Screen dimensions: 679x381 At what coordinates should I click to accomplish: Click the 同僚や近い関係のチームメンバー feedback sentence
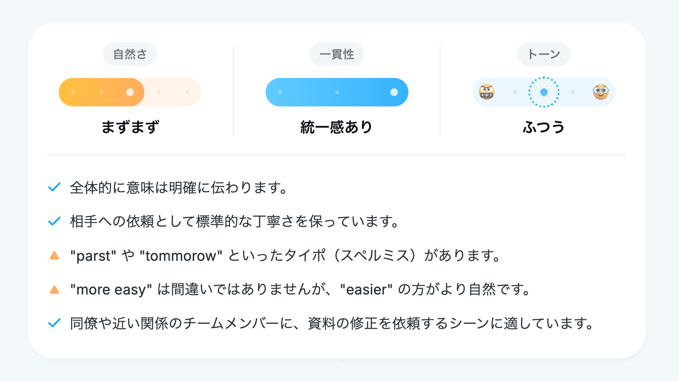332,323
